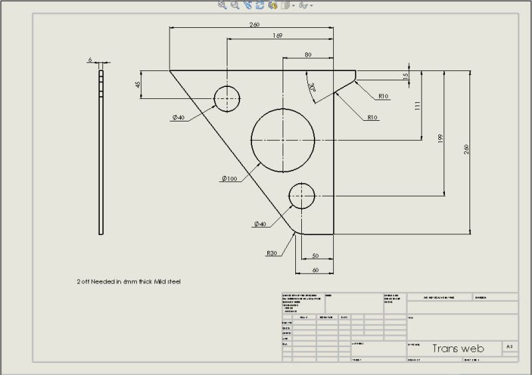Click the Zoom to Fit icon
532x375 pixels.
click(223, 5)
